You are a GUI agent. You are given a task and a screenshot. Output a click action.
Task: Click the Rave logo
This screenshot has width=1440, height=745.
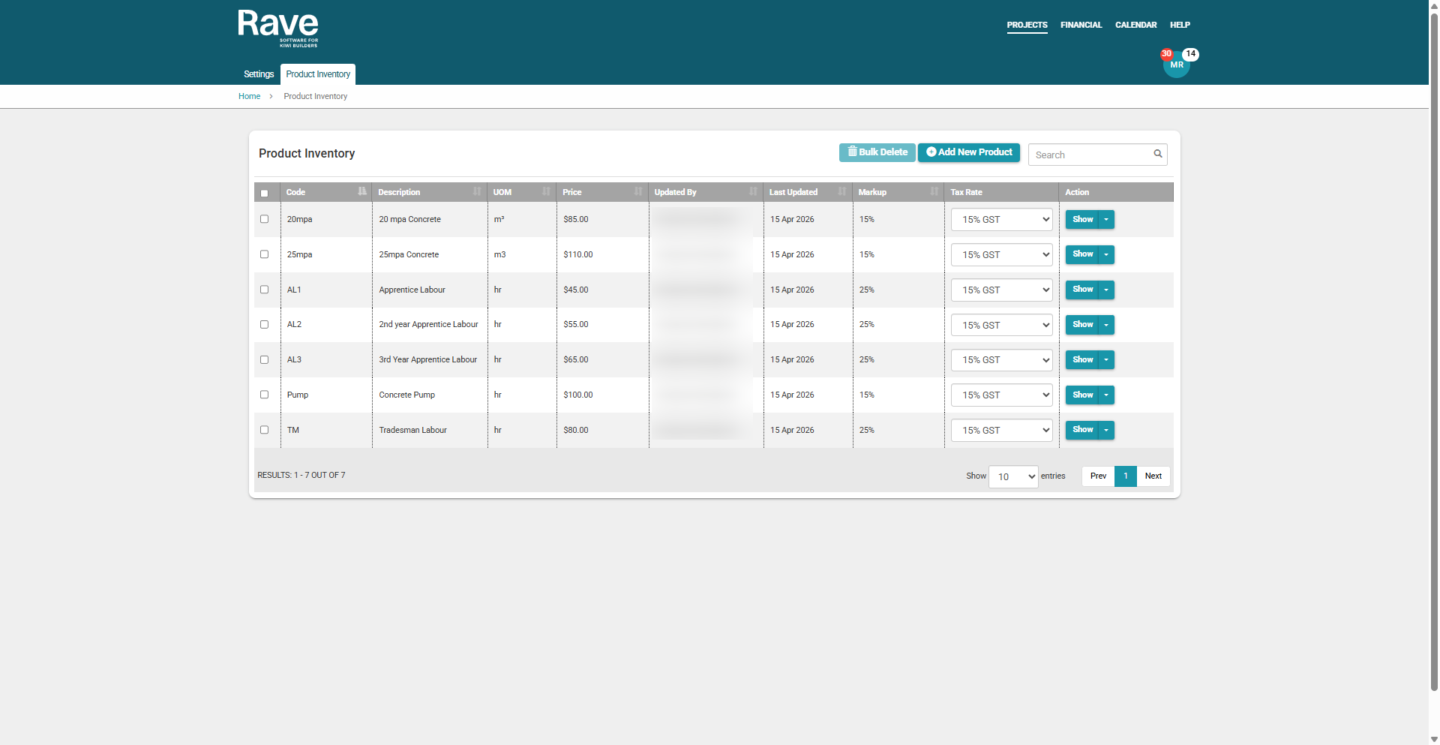278,29
